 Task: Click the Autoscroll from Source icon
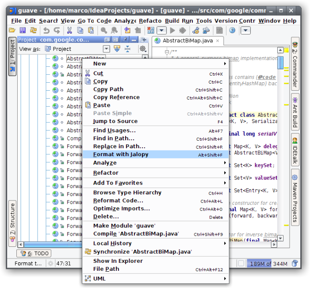(x=117, y=49)
